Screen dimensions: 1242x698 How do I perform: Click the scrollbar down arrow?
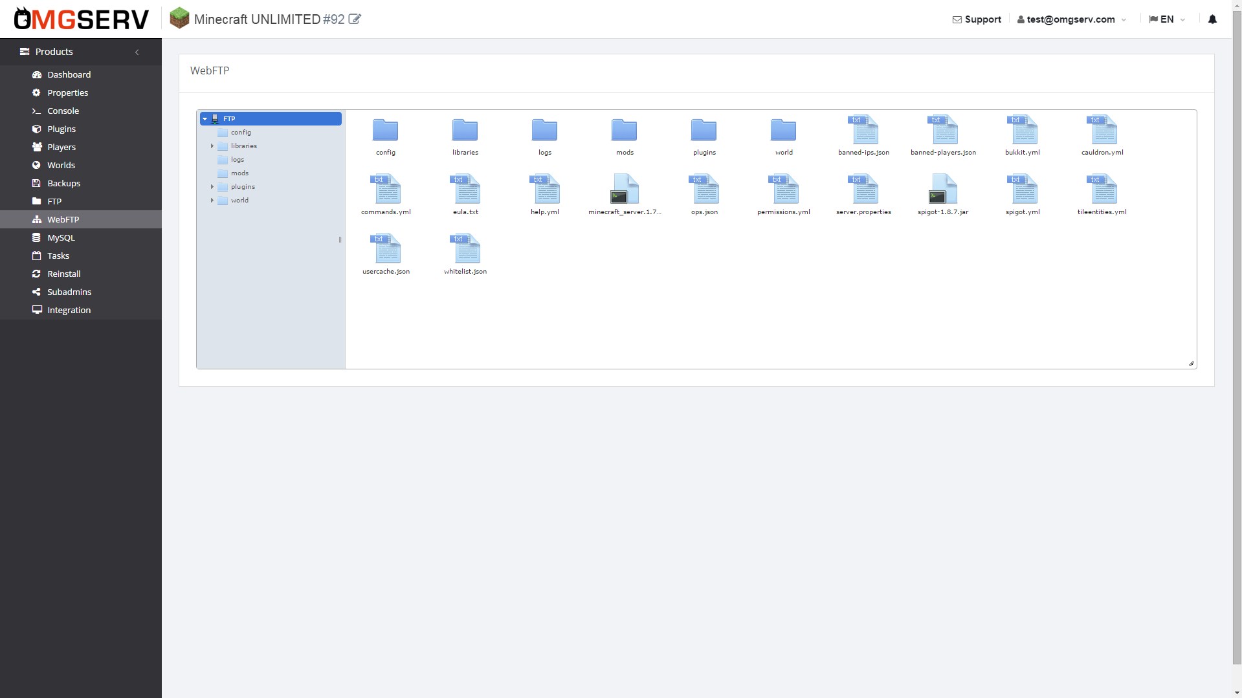click(x=1237, y=693)
